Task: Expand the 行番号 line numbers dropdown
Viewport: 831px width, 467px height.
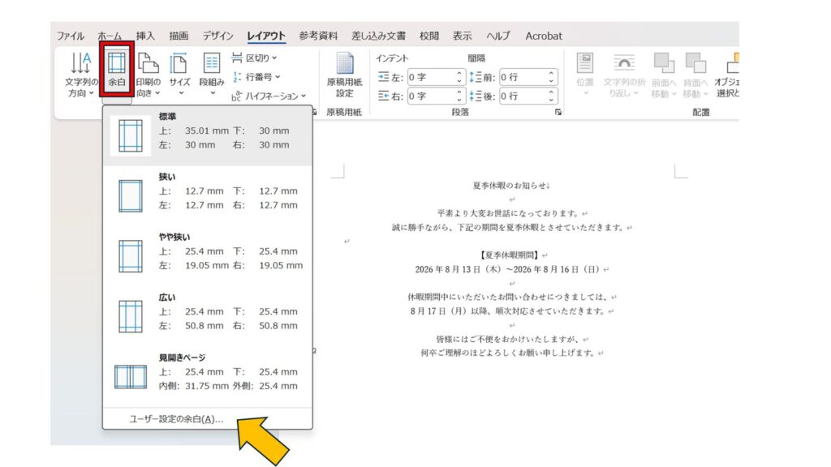Action: [x=256, y=77]
